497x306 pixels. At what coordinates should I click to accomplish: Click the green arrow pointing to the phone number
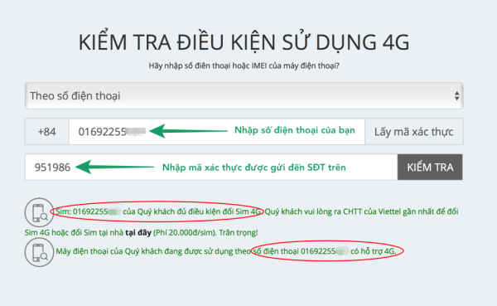(x=188, y=131)
